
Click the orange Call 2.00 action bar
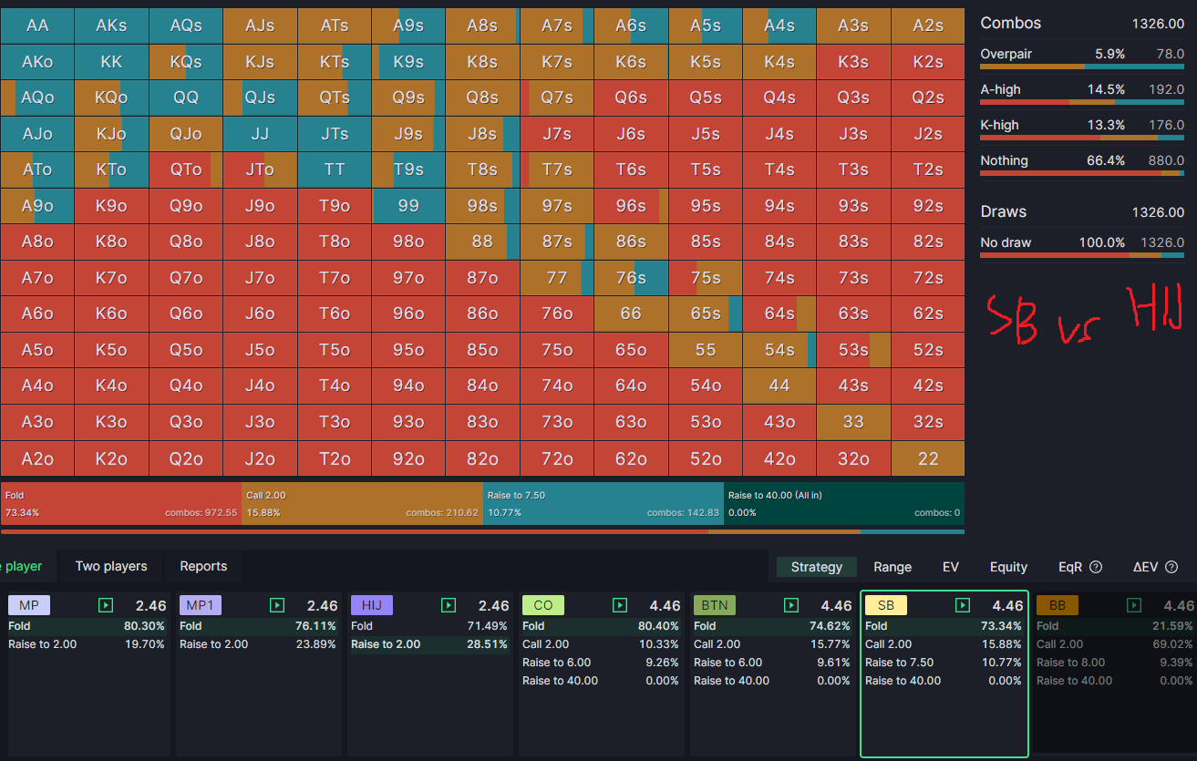362,504
